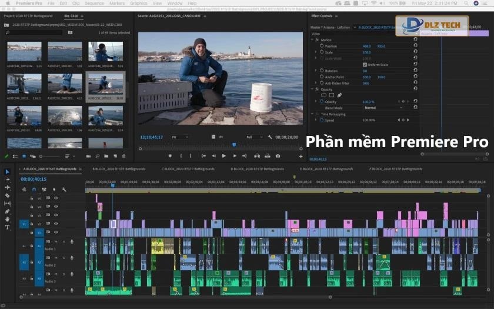Switch Project panel to freeform view

pos(33,157)
